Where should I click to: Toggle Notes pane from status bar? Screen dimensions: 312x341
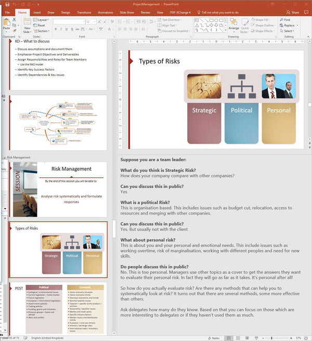214,338
